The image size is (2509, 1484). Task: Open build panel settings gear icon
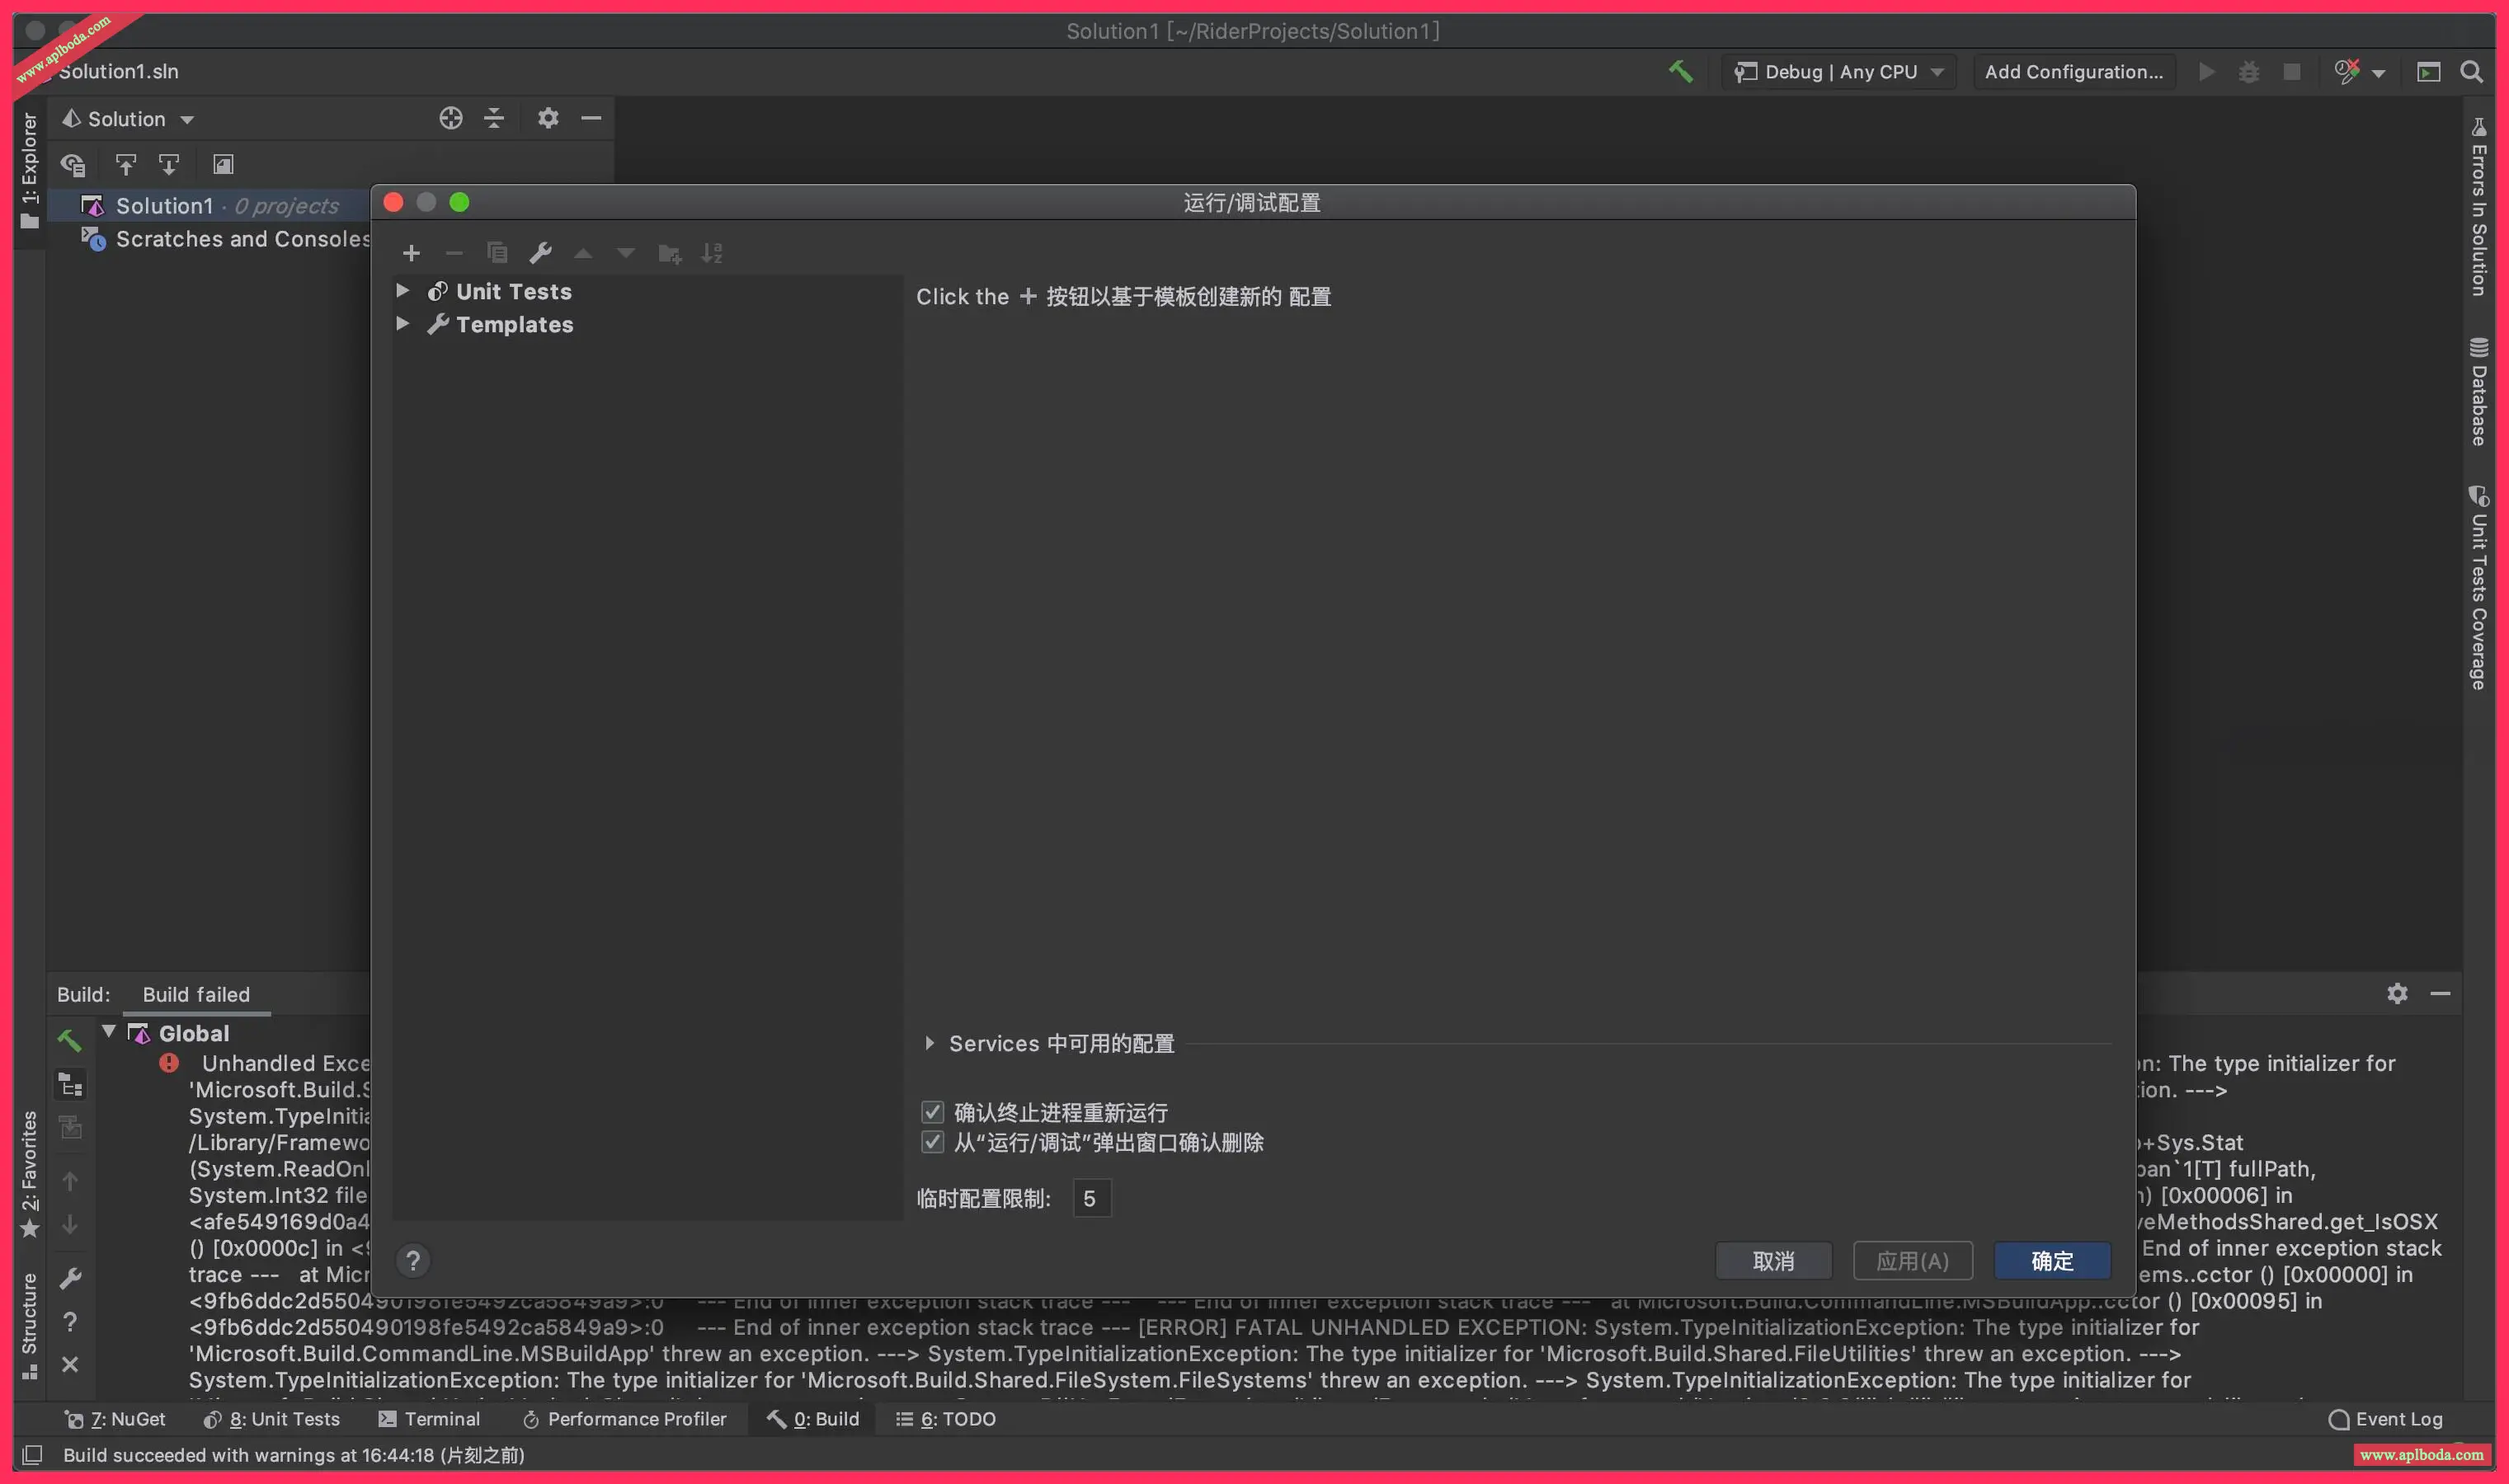tap(2397, 993)
